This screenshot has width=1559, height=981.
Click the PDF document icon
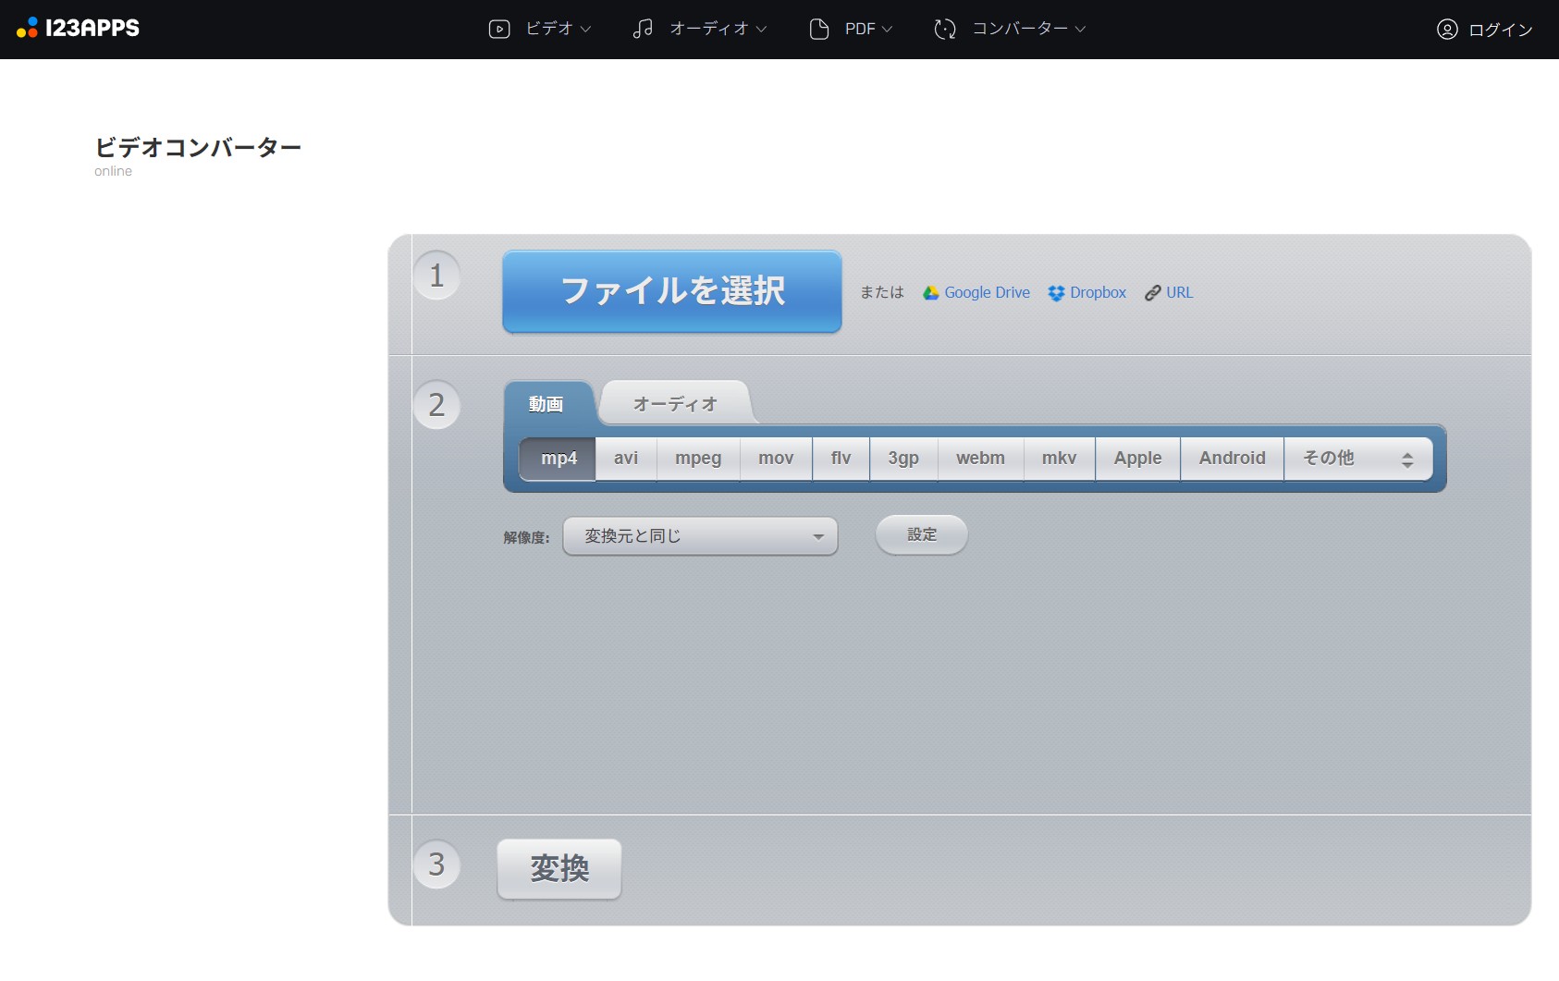(x=818, y=30)
